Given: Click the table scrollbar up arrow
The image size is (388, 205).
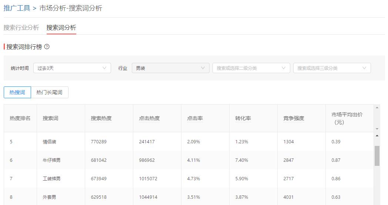Looking at the screenshot, I should coord(377,136).
